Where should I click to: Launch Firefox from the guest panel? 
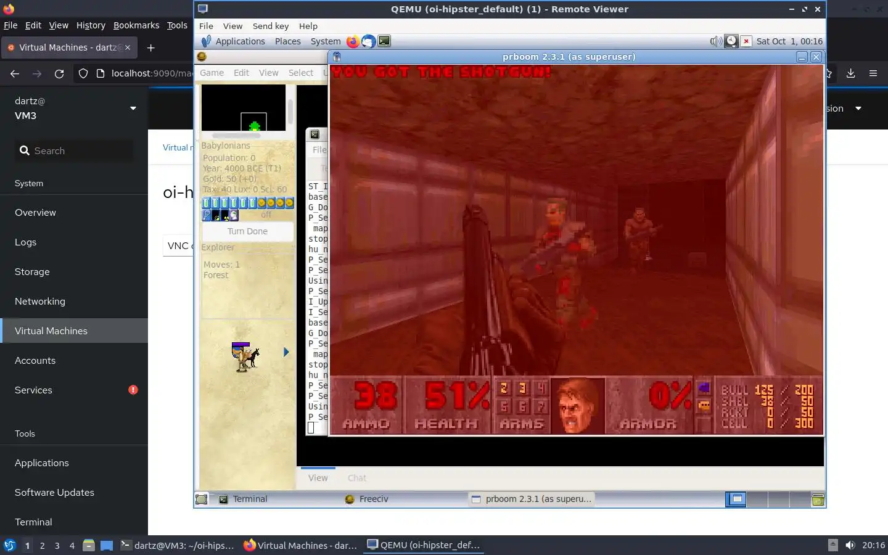[x=353, y=41]
